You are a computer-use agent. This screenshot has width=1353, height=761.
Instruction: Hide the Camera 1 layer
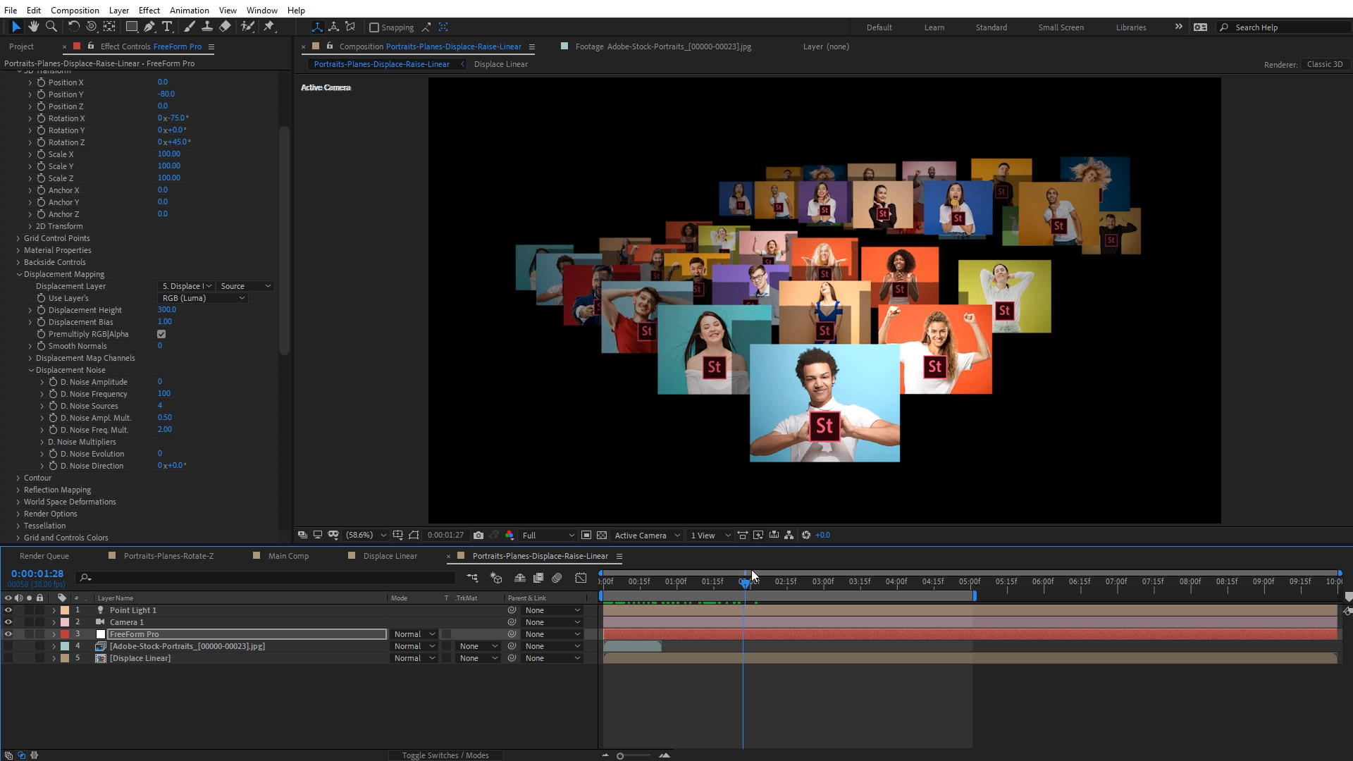tap(8, 622)
